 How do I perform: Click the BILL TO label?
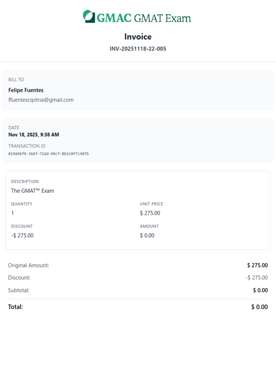(16, 80)
